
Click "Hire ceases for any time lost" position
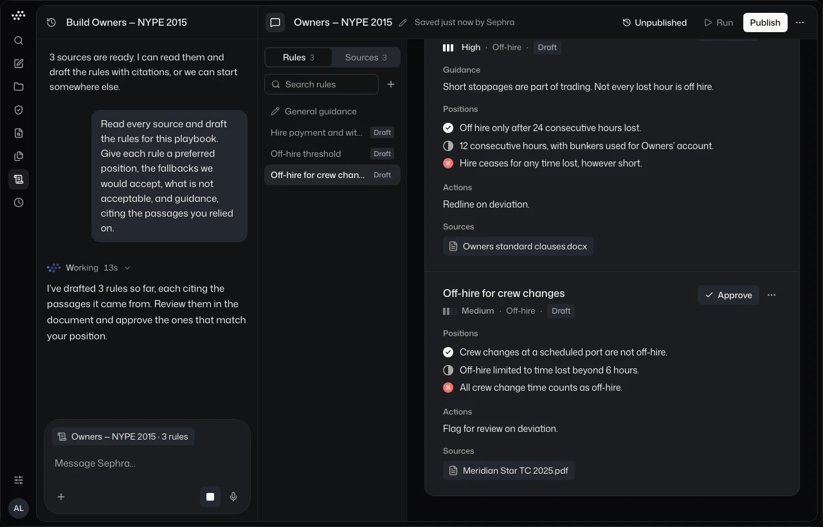coord(551,163)
